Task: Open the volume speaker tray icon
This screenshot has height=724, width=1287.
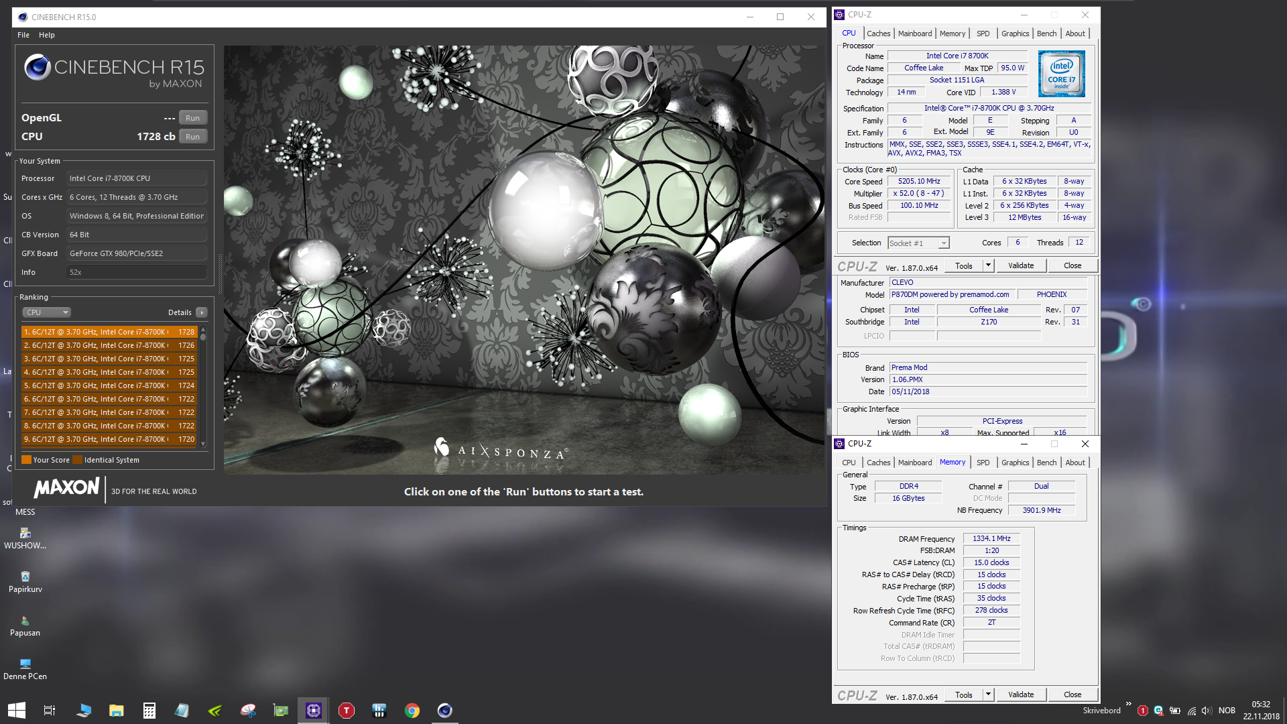Action: [1207, 711]
